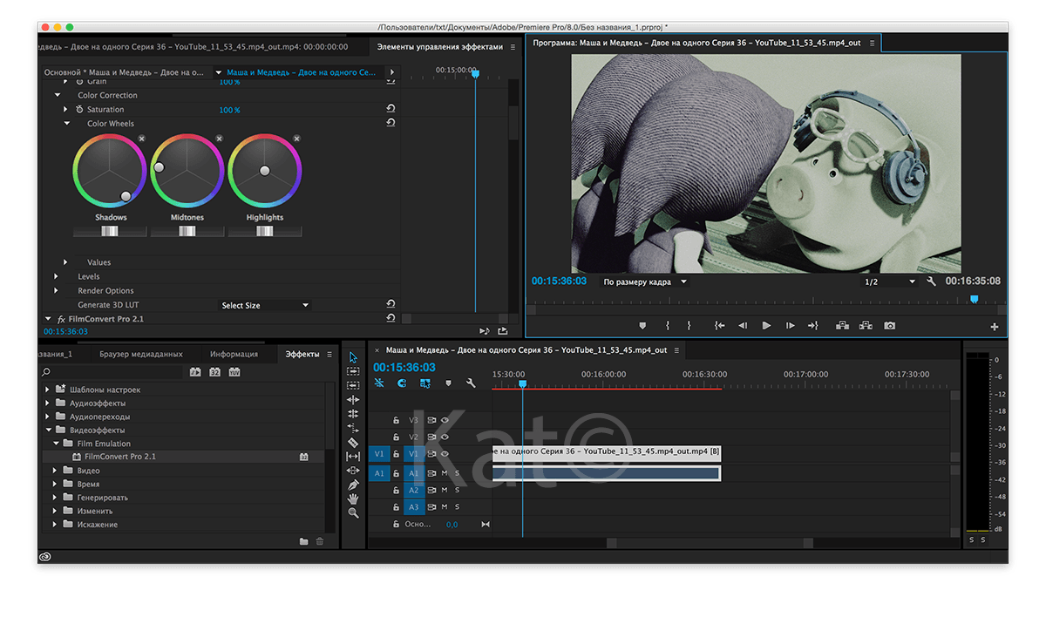Solo audio track A2

point(457,490)
